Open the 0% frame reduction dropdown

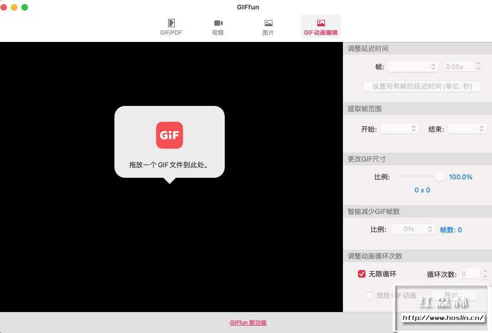pyautogui.click(x=413, y=229)
